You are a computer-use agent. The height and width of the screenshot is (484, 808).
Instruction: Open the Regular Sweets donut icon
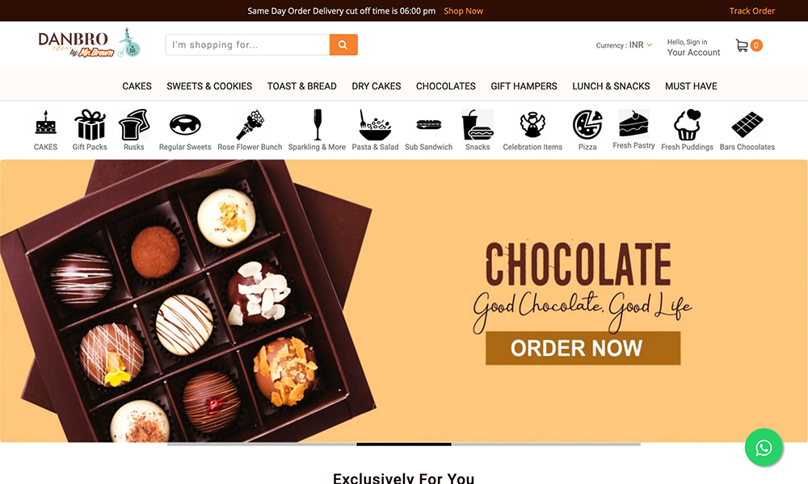[x=185, y=125]
